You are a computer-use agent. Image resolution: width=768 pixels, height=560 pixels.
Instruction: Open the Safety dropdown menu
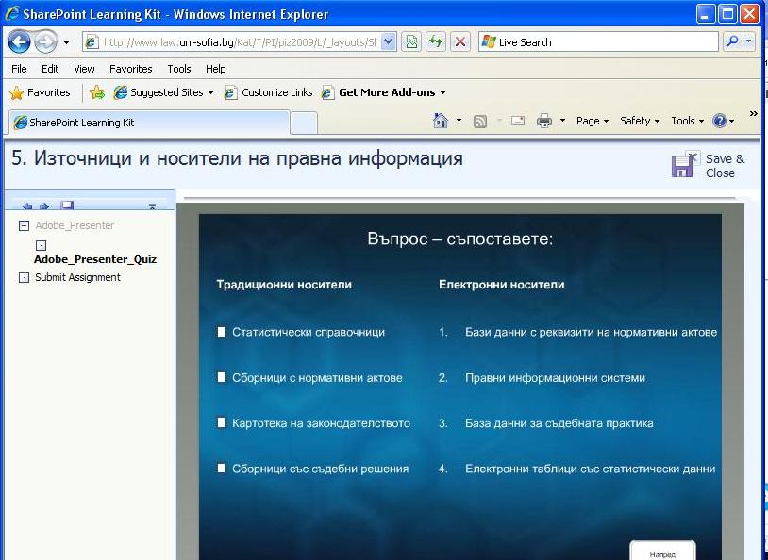[640, 121]
